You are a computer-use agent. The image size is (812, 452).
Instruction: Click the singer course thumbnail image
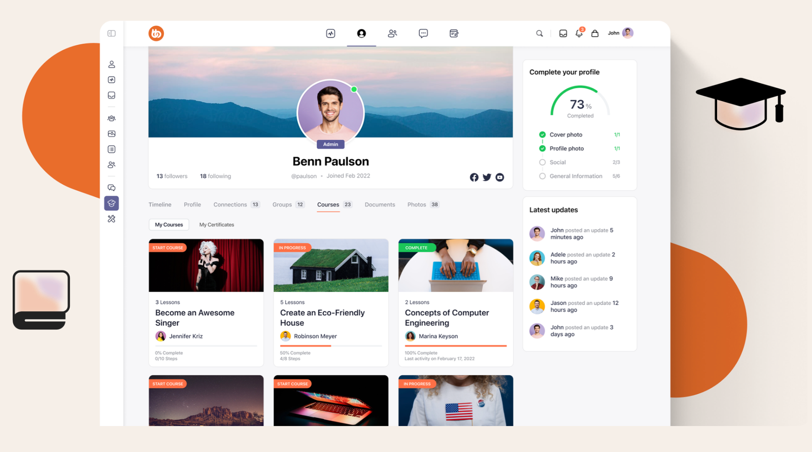click(x=206, y=265)
